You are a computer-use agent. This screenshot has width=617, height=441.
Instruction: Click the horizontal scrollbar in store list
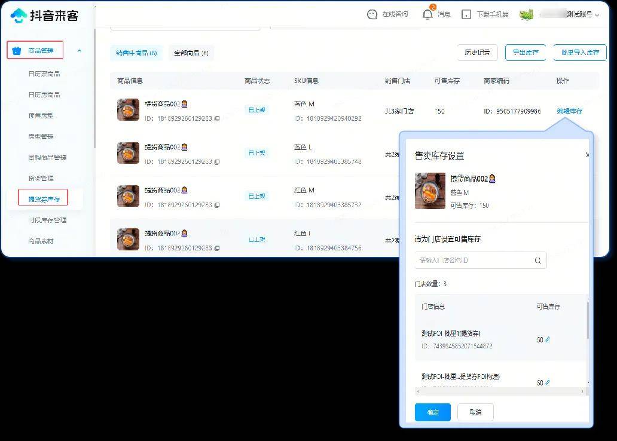(x=499, y=391)
